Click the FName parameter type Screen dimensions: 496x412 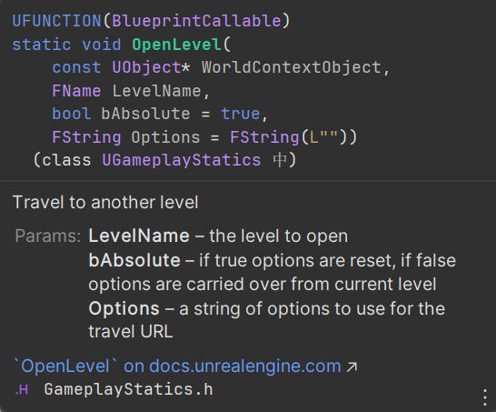pyautogui.click(x=76, y=91)
